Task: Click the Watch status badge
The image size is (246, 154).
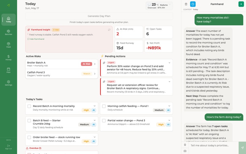Action: click(87, 74)
